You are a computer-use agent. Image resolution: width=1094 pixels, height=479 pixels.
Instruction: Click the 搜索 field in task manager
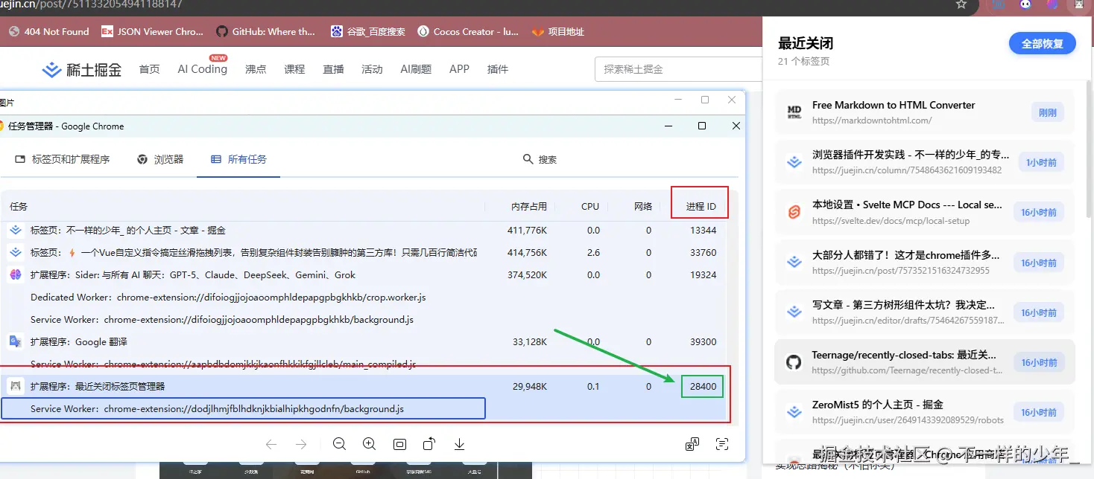point(540,159)
